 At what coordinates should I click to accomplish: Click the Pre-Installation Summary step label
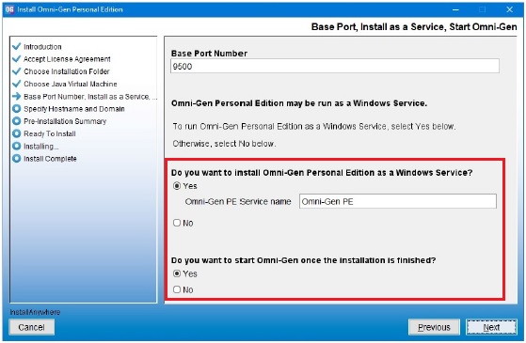pyautogui.click(x=65, y=121)
